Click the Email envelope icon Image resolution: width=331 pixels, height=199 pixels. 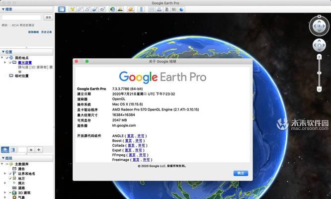[152, 9]
